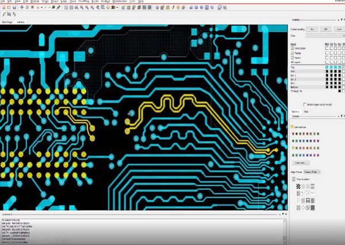
Task: Click the pushpin icon in main toolbar
Action: 58,7
